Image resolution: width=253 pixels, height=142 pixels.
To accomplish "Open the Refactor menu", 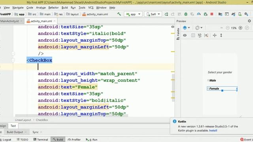I will 53,7.
